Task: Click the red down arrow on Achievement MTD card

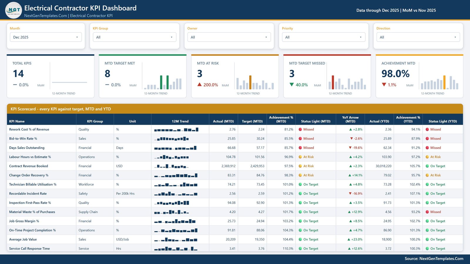Action: click(384, 84)
